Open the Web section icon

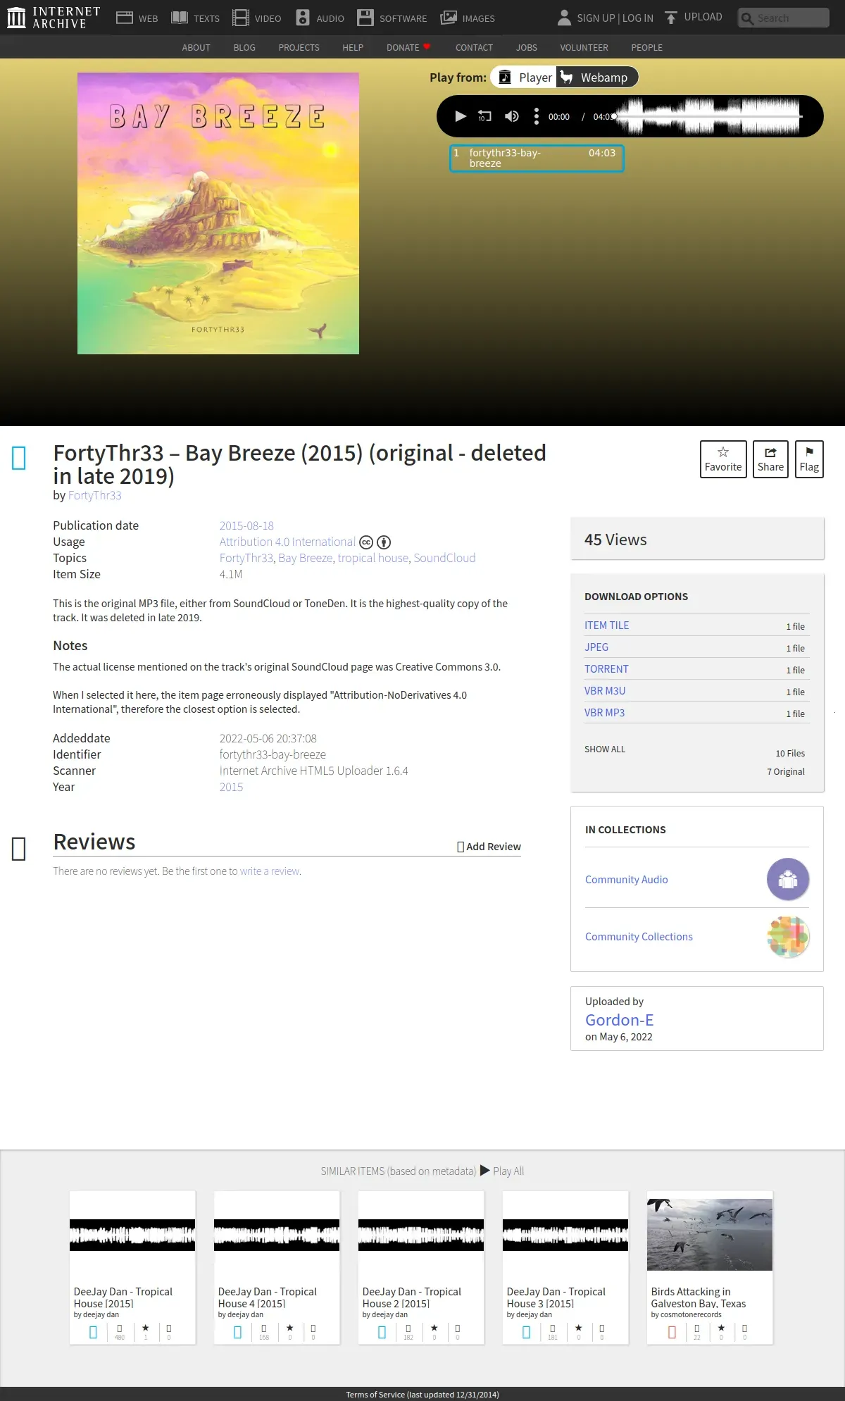[x=125, y=18]
